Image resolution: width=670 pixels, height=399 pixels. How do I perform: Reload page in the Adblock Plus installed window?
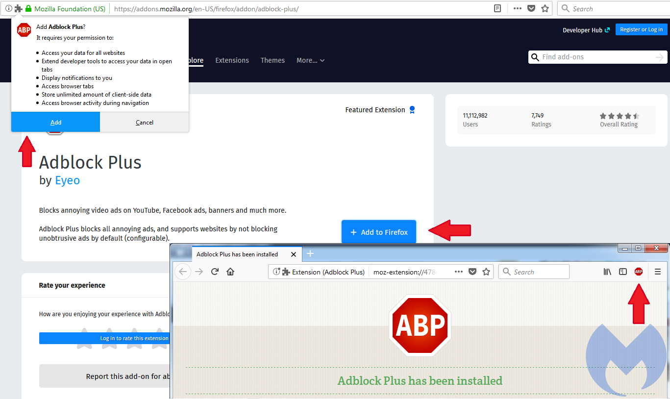coord(215,272)
